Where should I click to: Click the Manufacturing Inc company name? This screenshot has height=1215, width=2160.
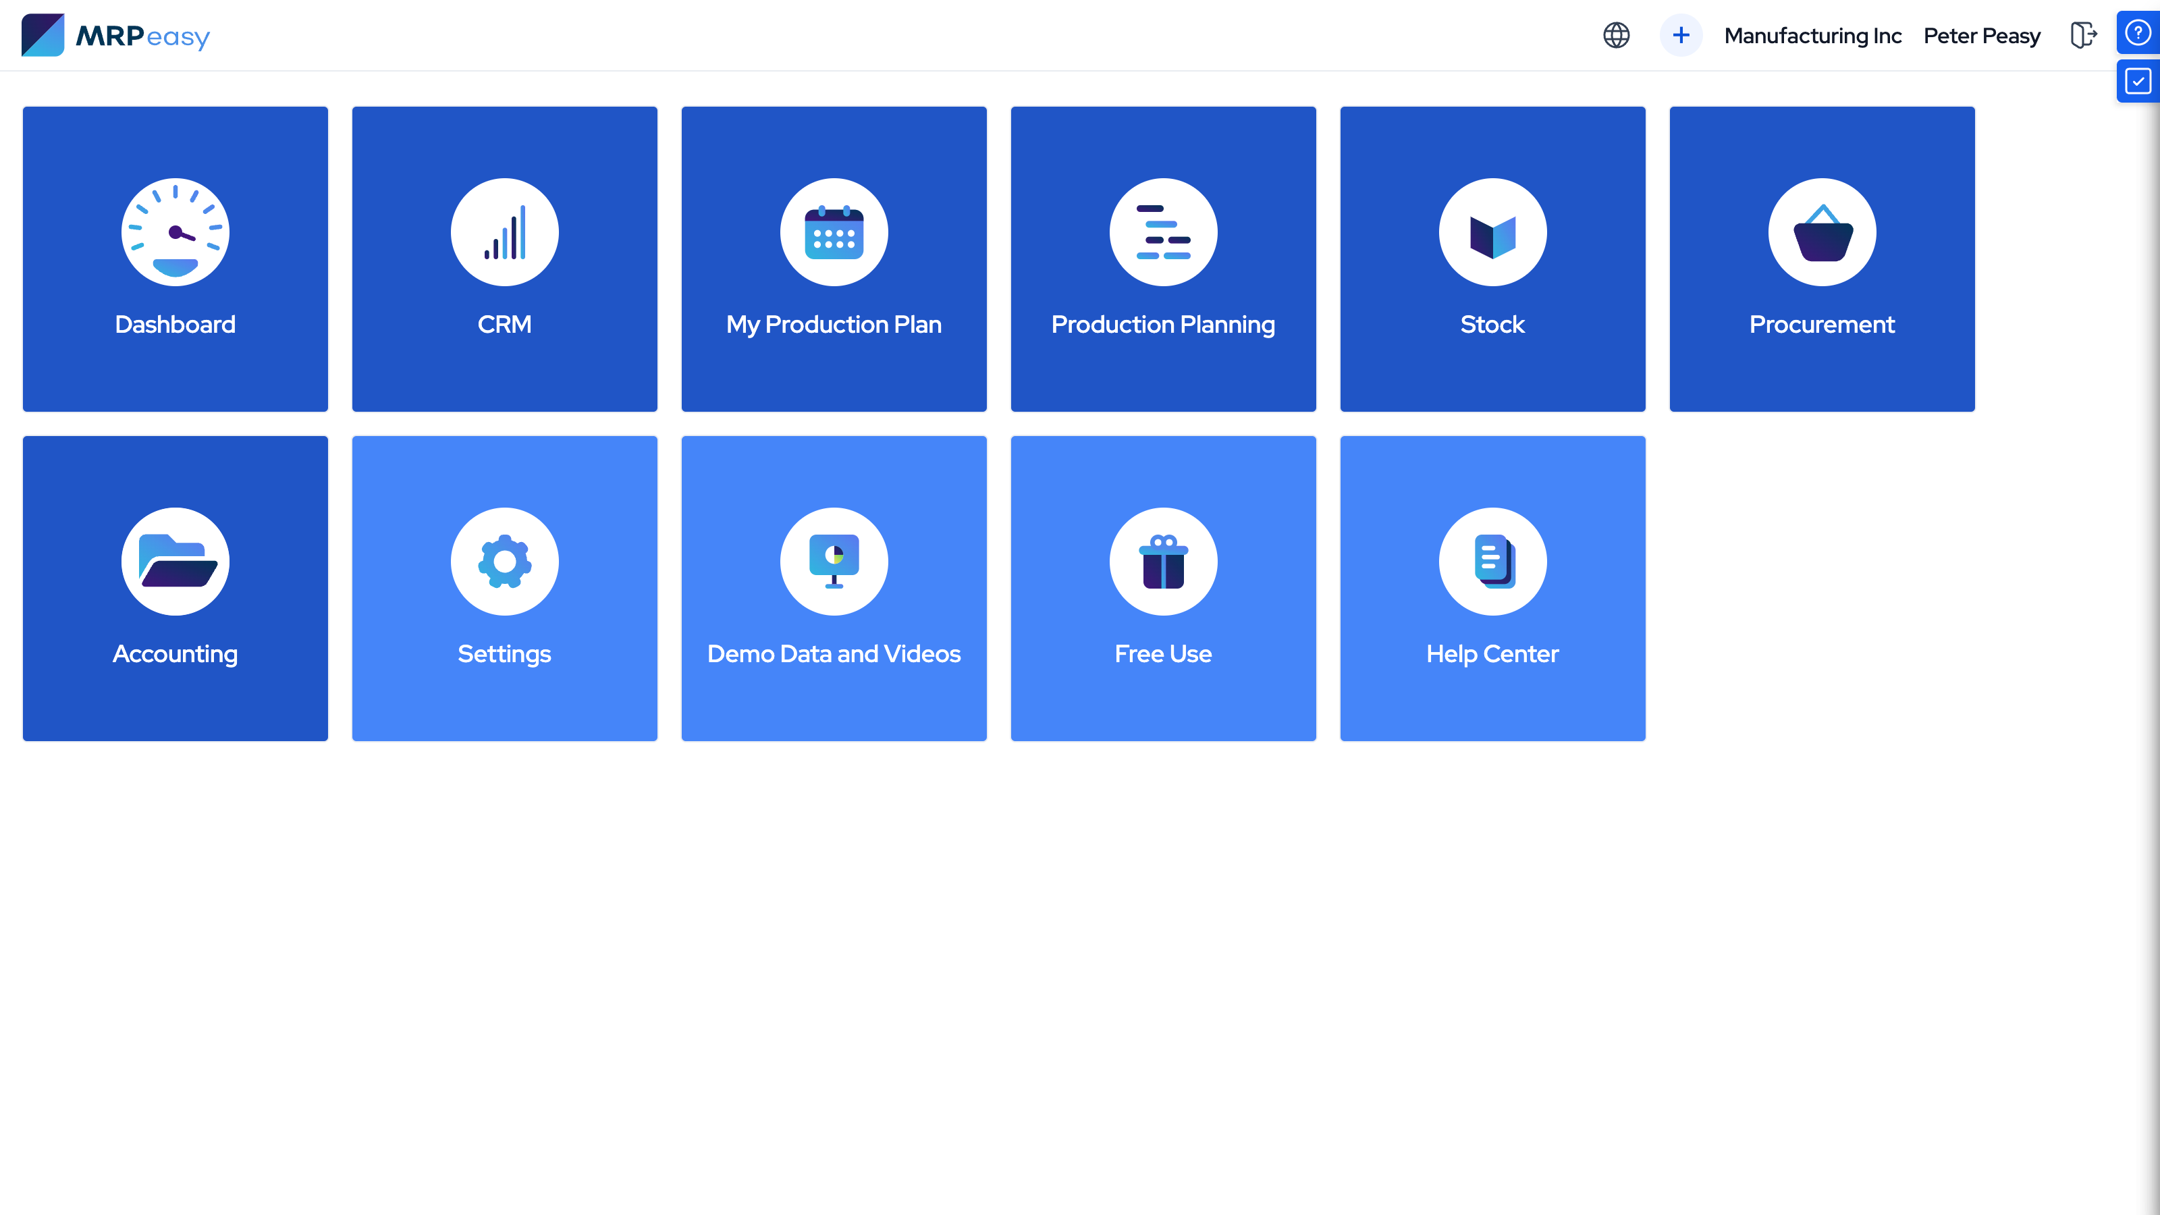(x=1812, y=36)
